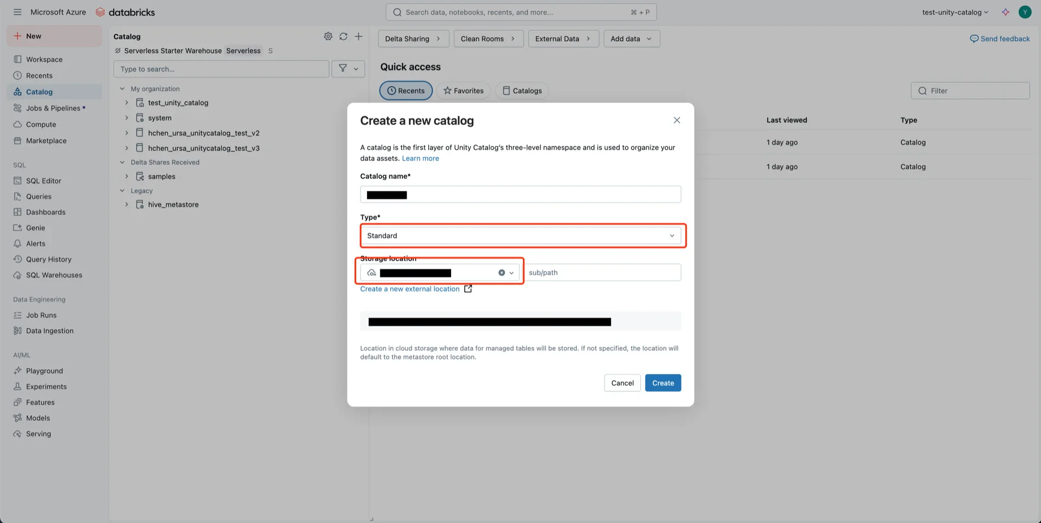
Task: Click the Experiments flask icon
Action: pyautogui.click(x=17, y=386)
